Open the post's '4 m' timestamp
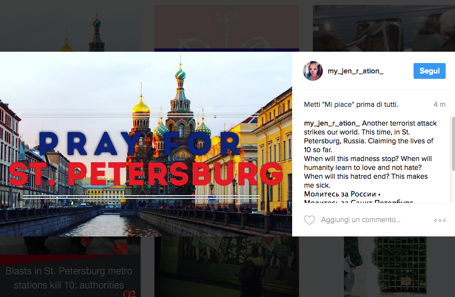 pos(439,104)
